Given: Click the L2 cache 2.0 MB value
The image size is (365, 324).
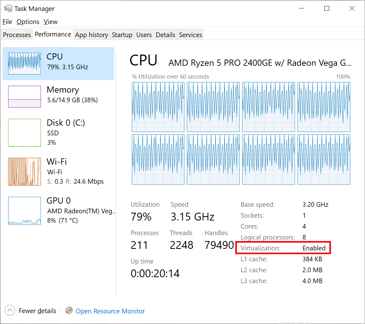Looking at the screenshot, I should pyautogui.click(x=312, y=270).
